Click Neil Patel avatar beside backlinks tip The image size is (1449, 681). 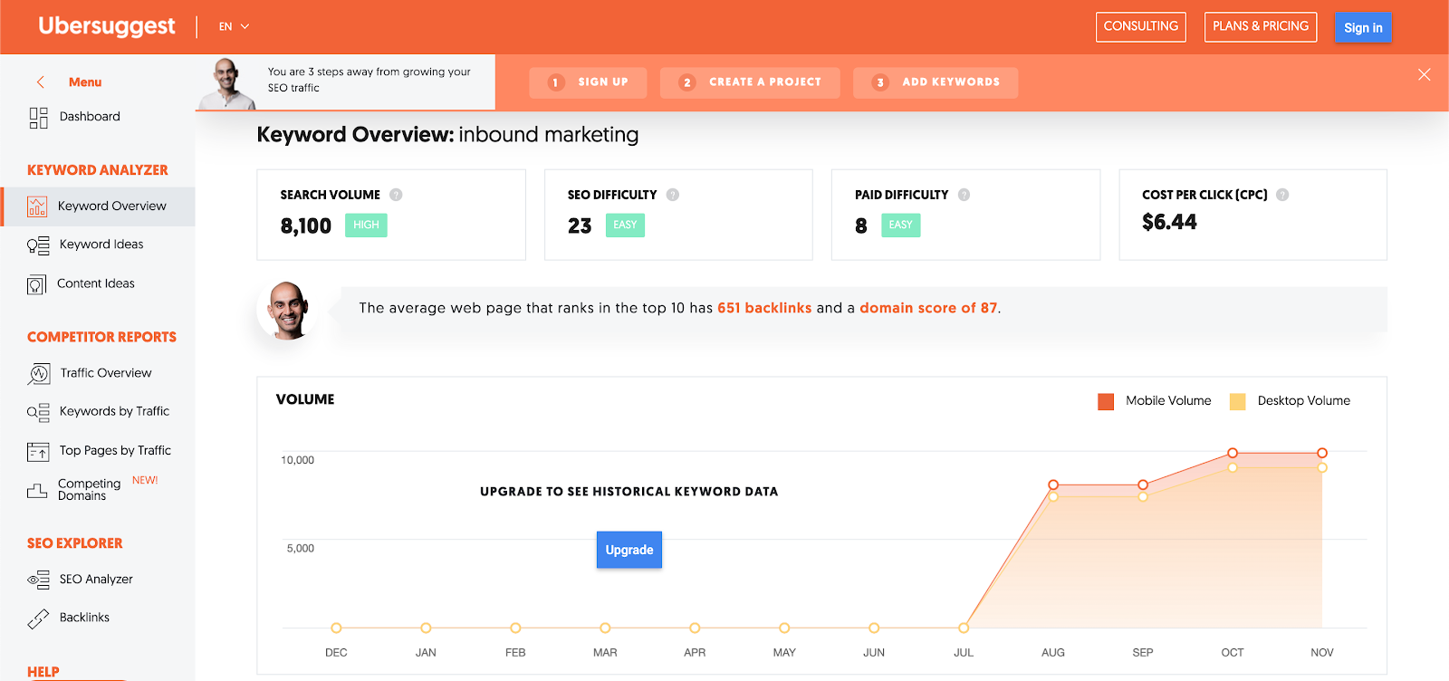tap(288, 309)
